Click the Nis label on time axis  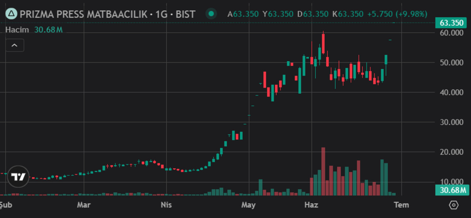(166, 205)
